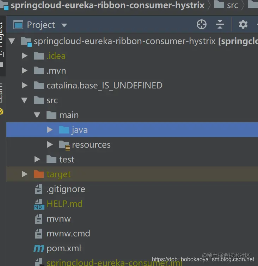Select the HELP.md file
Screen dimensions: 258x266
coord(64,204)
